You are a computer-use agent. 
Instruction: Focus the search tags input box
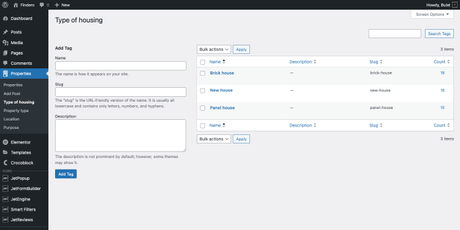click(395, 34)
